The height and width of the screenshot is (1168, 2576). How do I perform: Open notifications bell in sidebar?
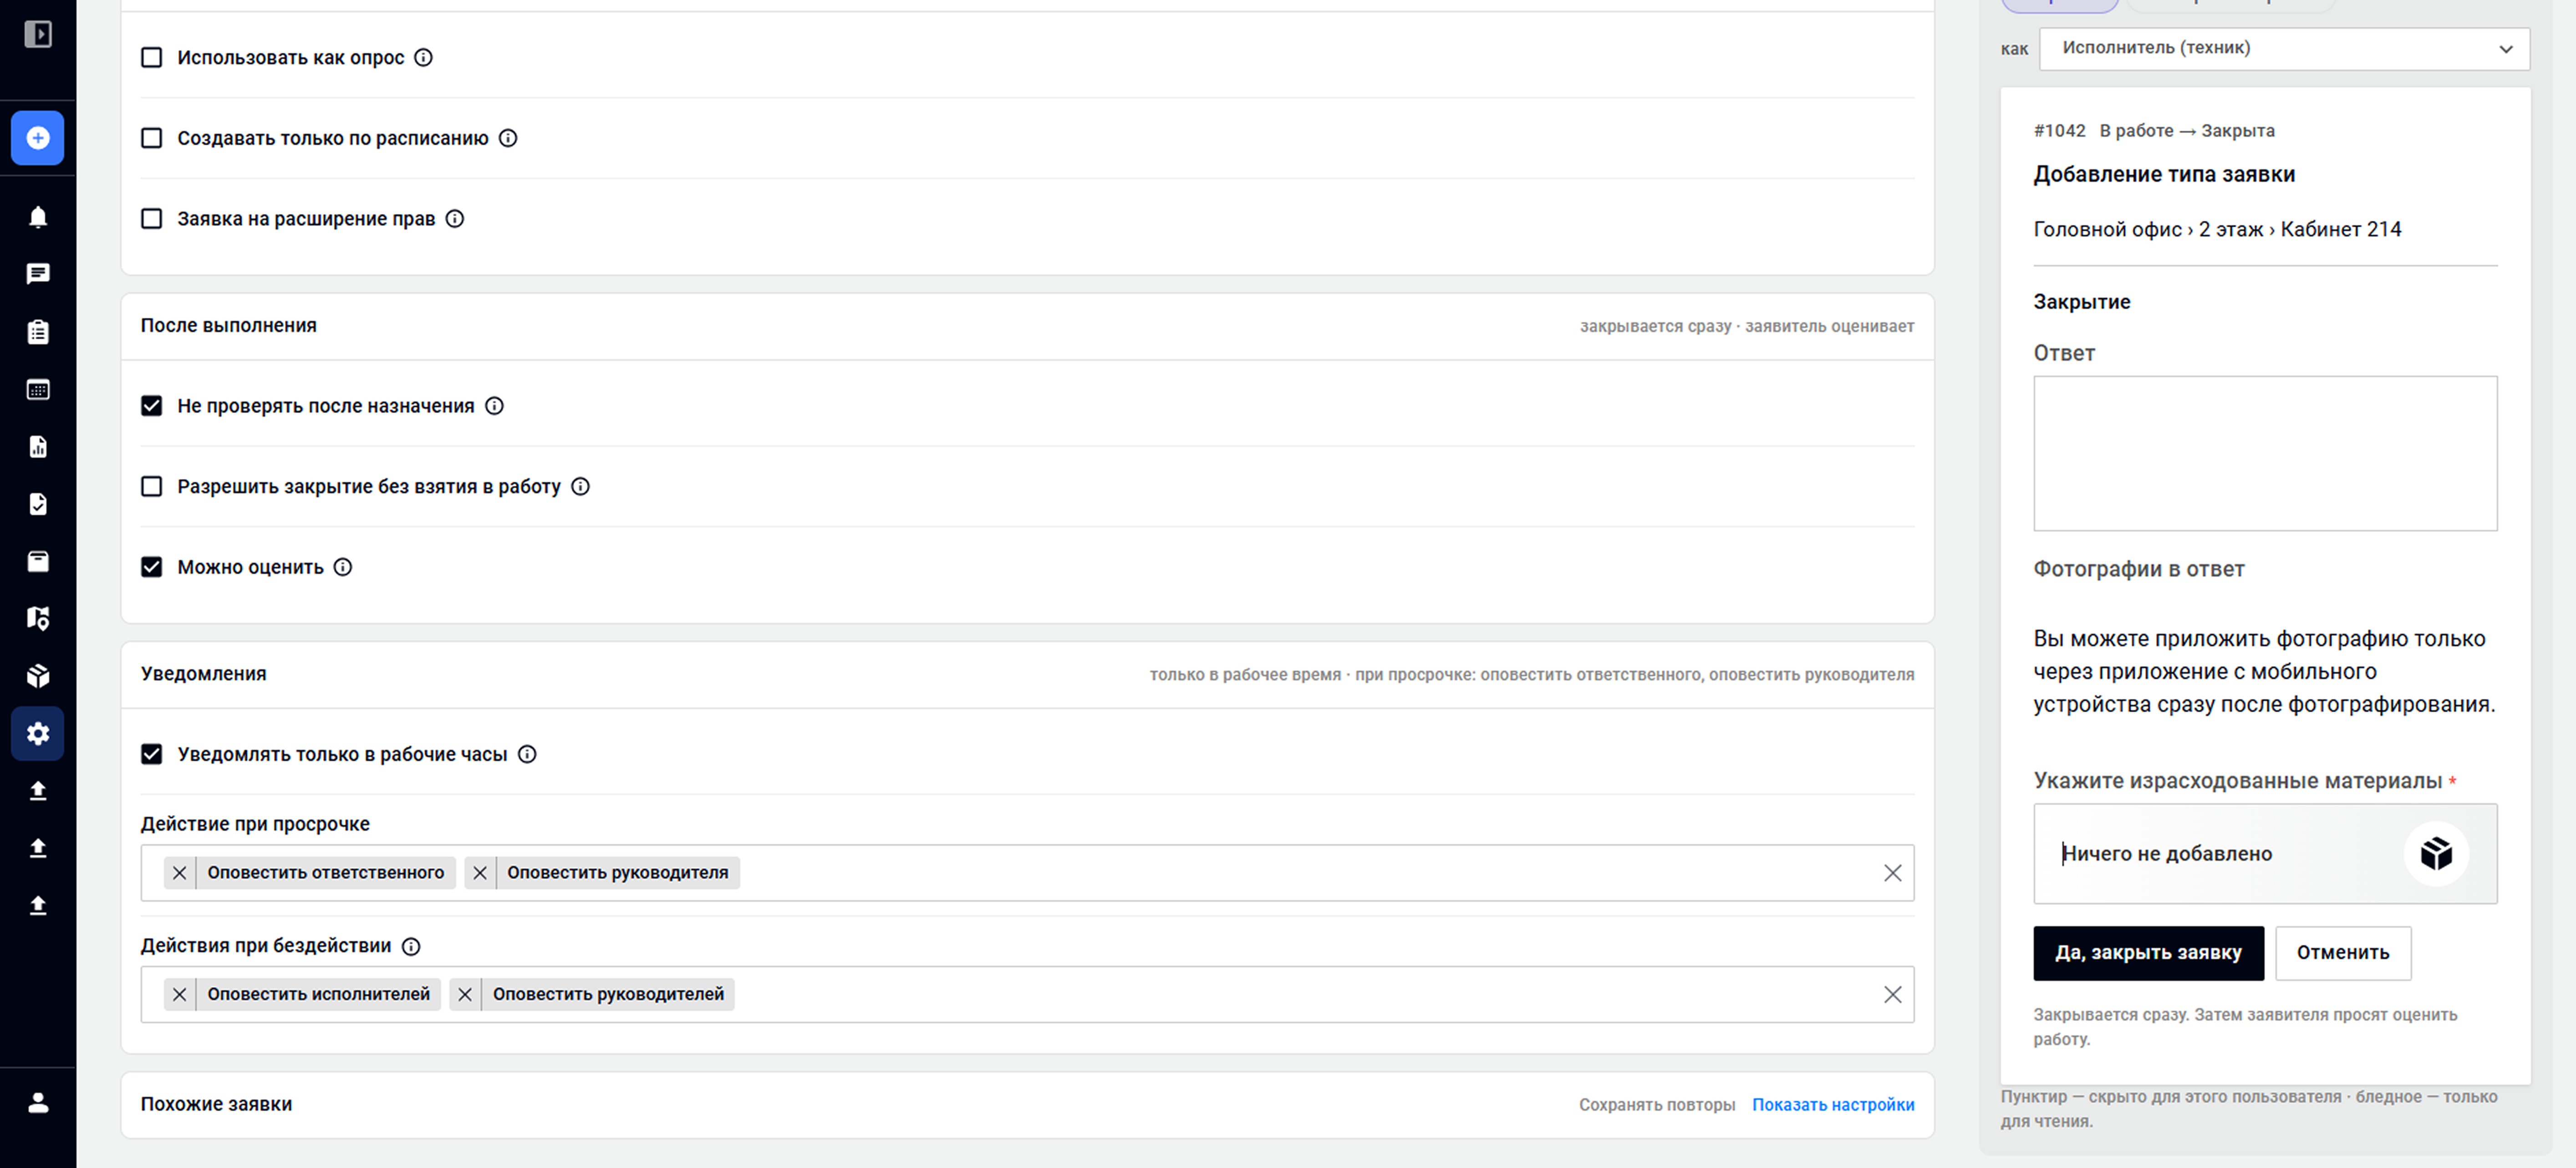38,217
